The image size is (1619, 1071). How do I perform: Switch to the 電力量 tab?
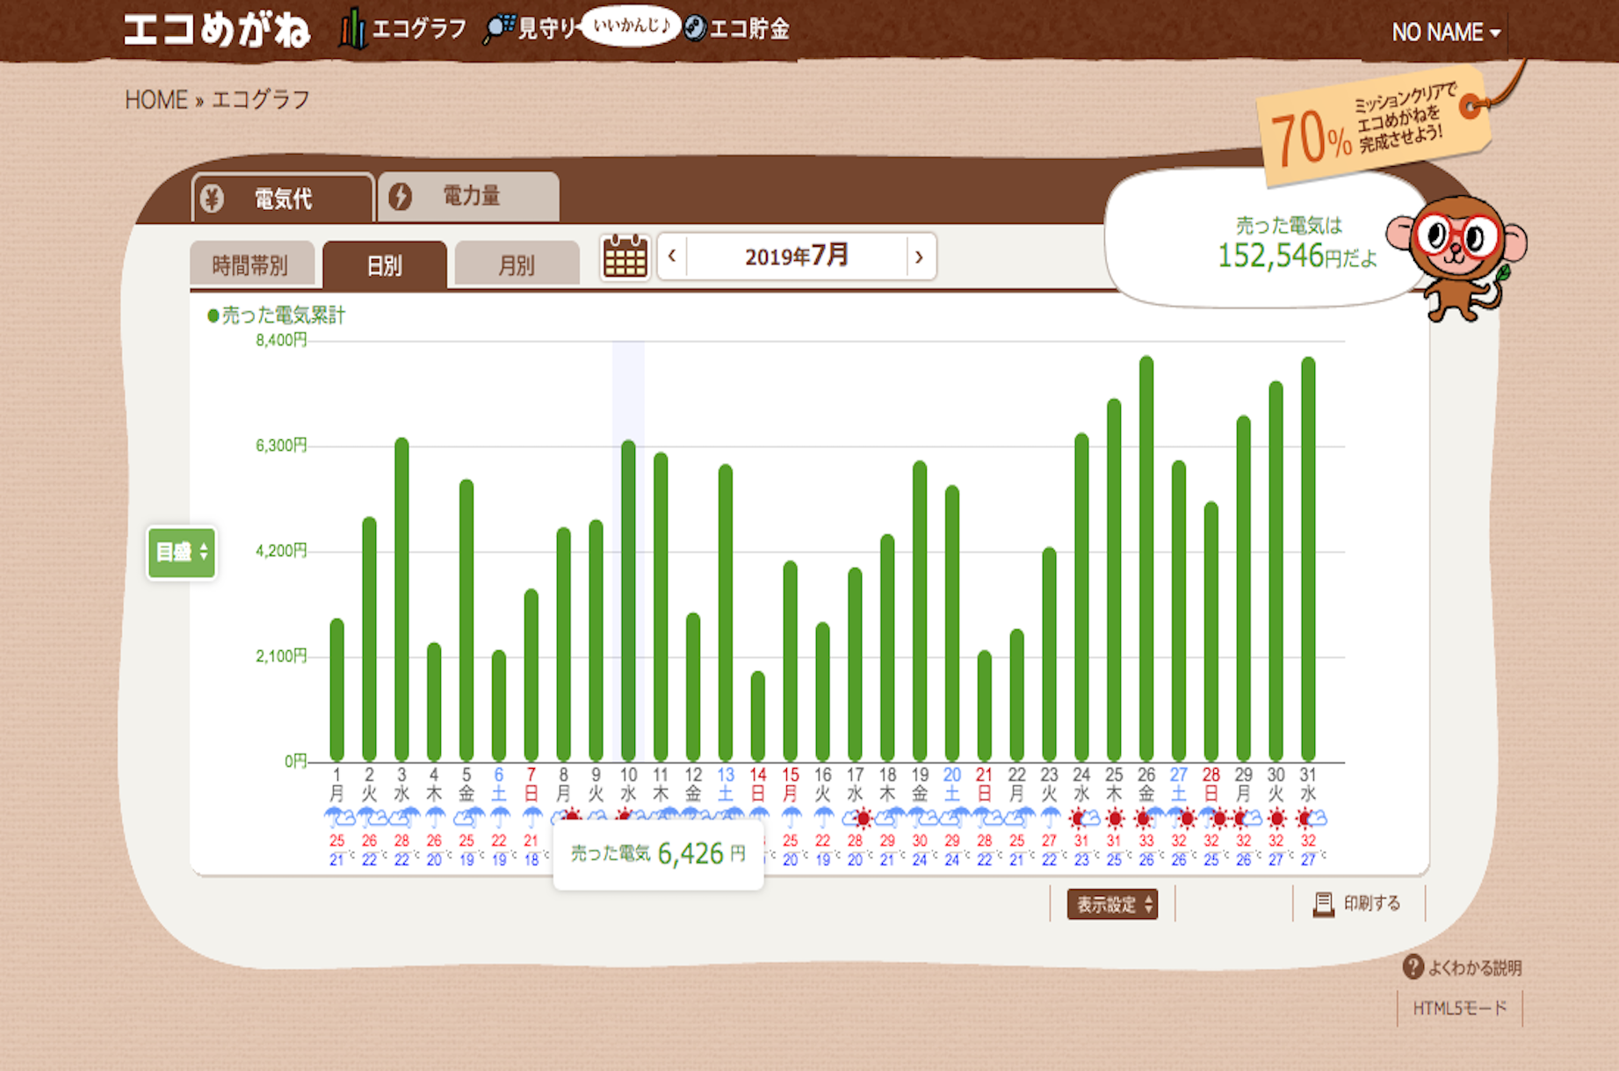tap(469, 197)
